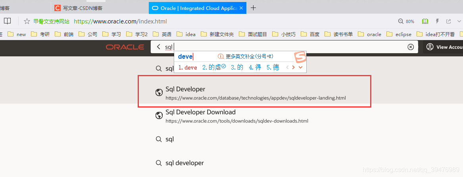This screenshot has height=177, width=463.
Task: Choose IME candidate 4. 得
Action: 255,67
